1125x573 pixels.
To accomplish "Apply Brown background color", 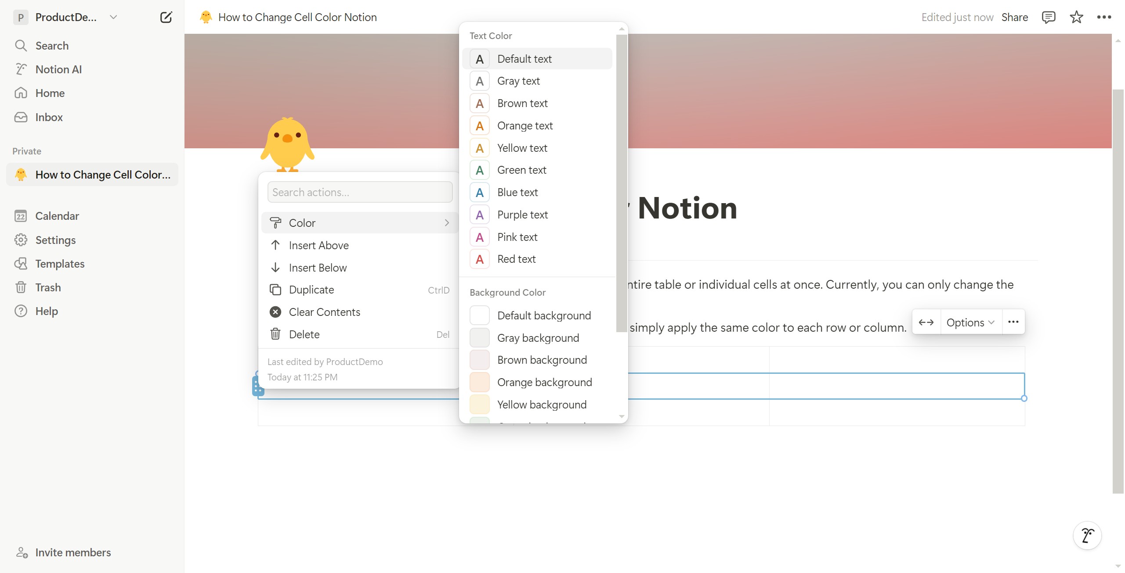I will 537,360.
